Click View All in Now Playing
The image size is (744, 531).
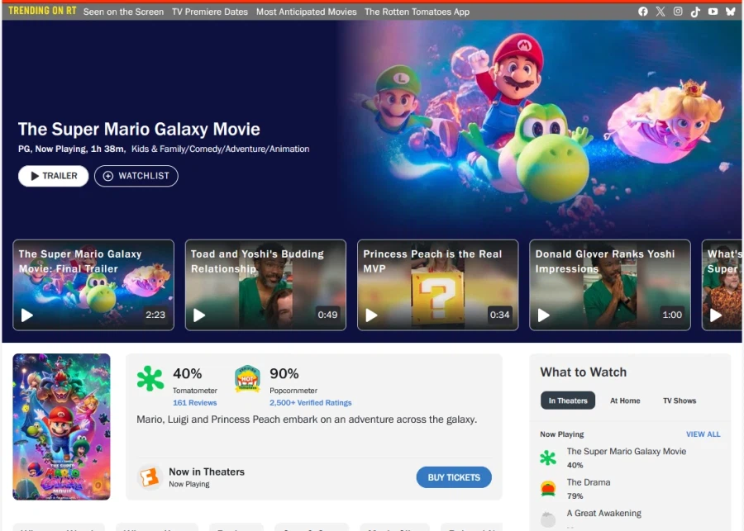click(703, 434)
